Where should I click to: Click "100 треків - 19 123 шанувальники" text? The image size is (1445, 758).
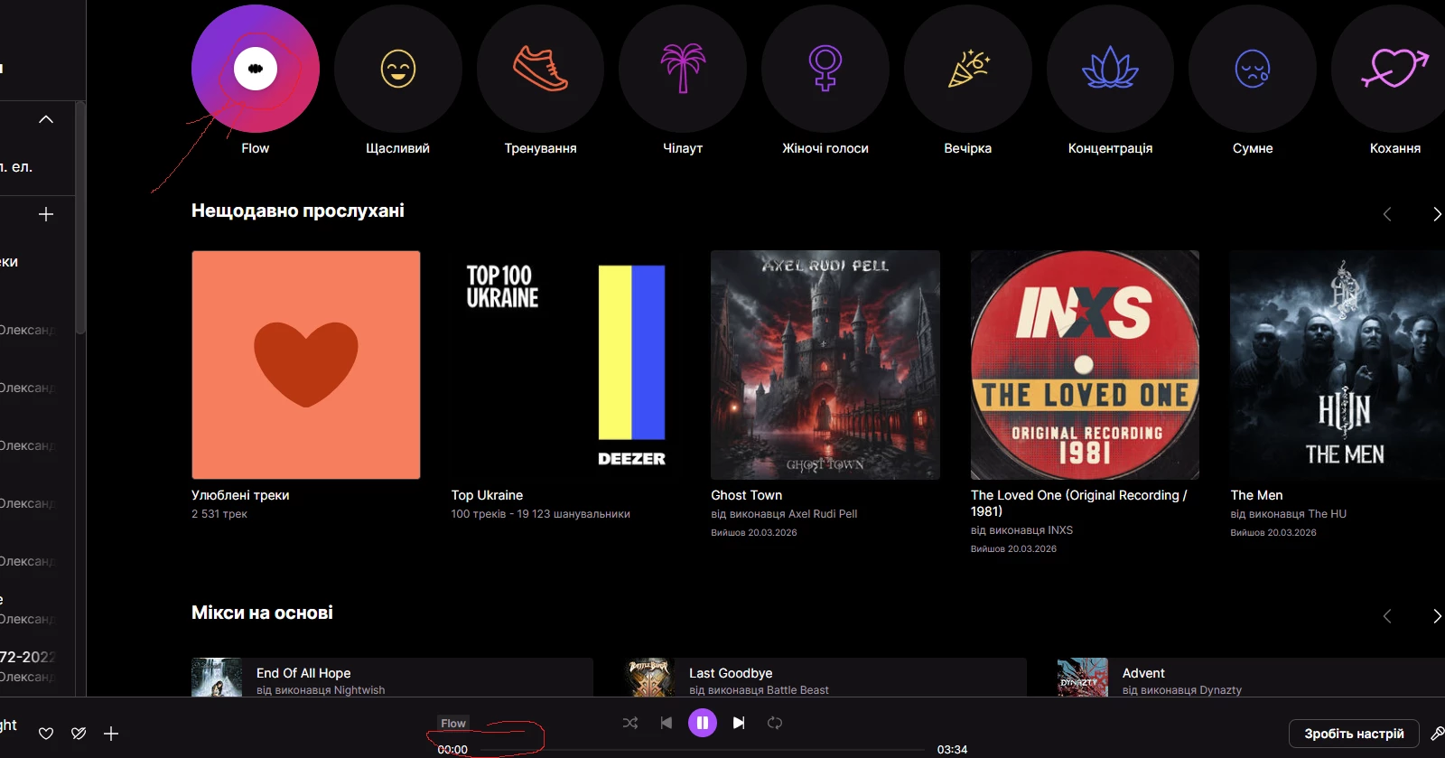[x=541, y=514]
